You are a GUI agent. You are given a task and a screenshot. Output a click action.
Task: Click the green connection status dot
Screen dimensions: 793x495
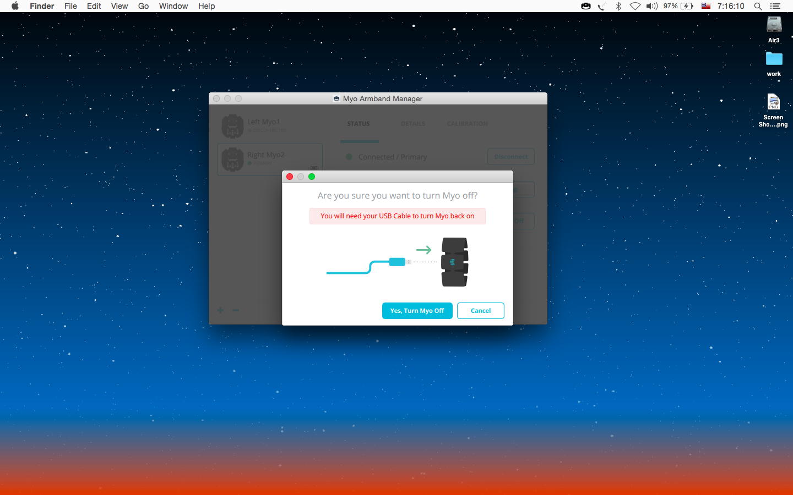pos(349,157)
